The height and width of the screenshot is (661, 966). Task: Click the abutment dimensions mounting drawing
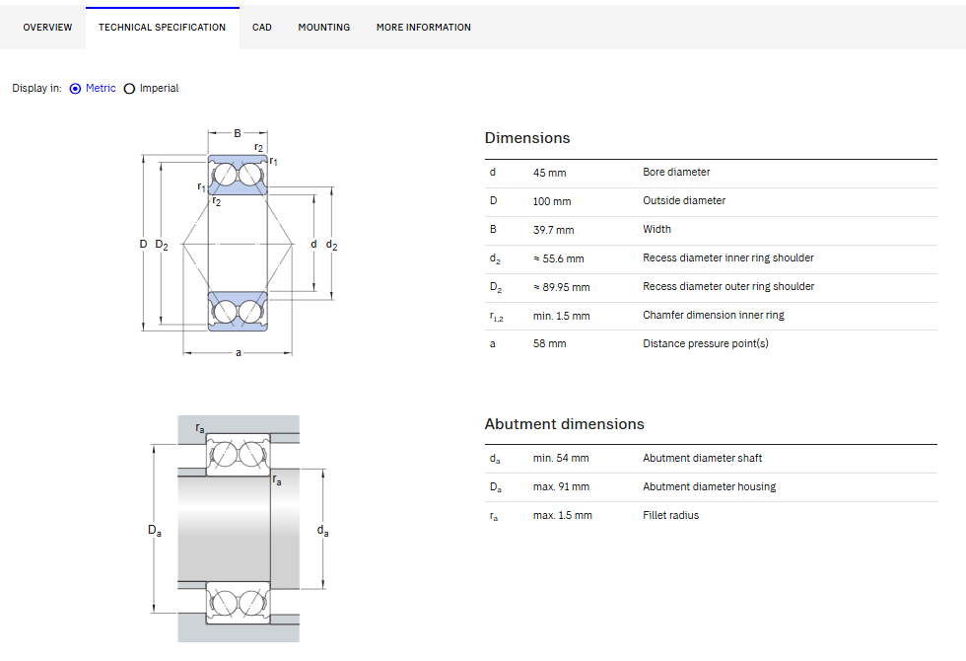[239, 529]
